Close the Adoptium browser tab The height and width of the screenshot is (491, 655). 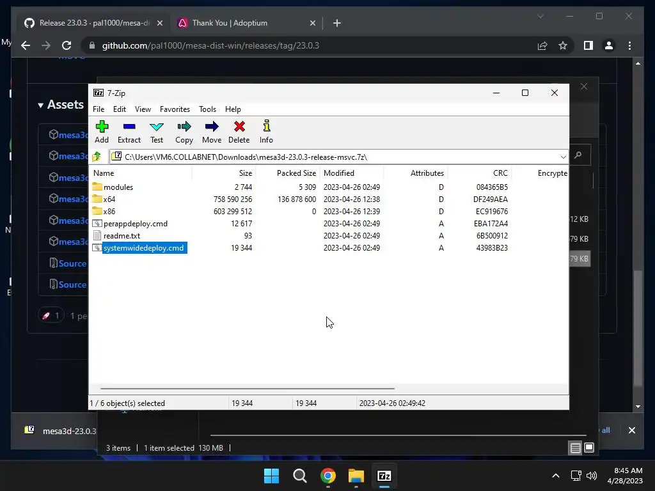[x=312, y=24]
